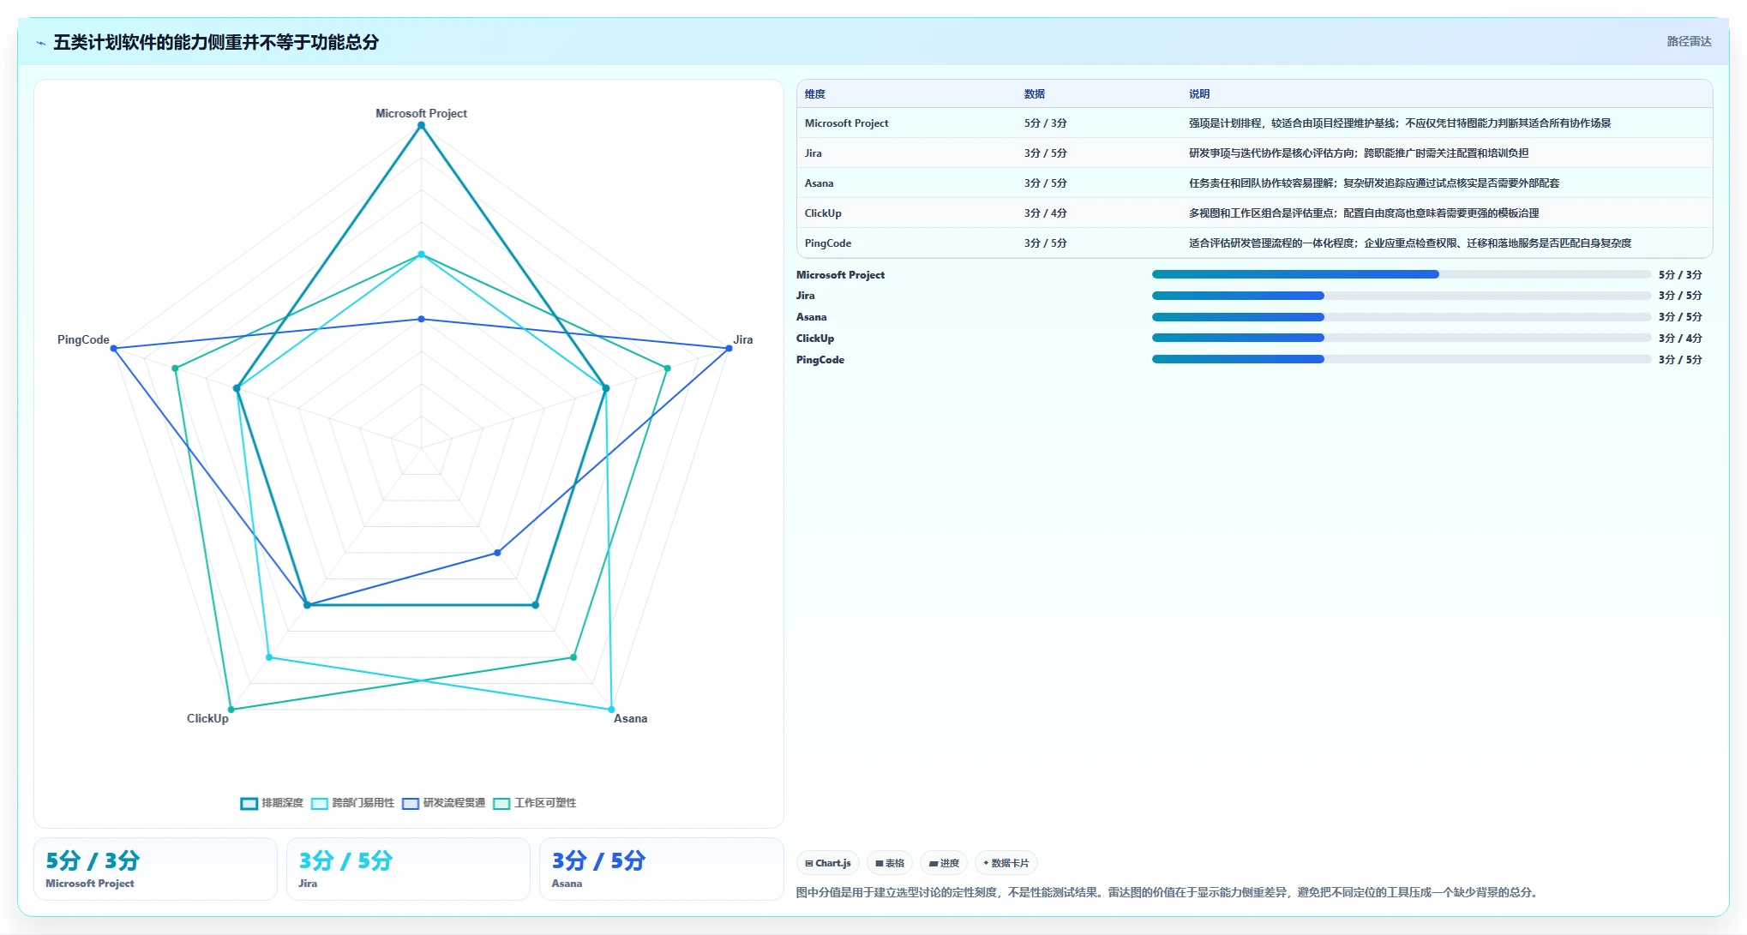The width and height of the screenshot is (1747, 935).
Task: Click the radar data point at Microsoft Project peak
Action: click(x=421, y=125)
